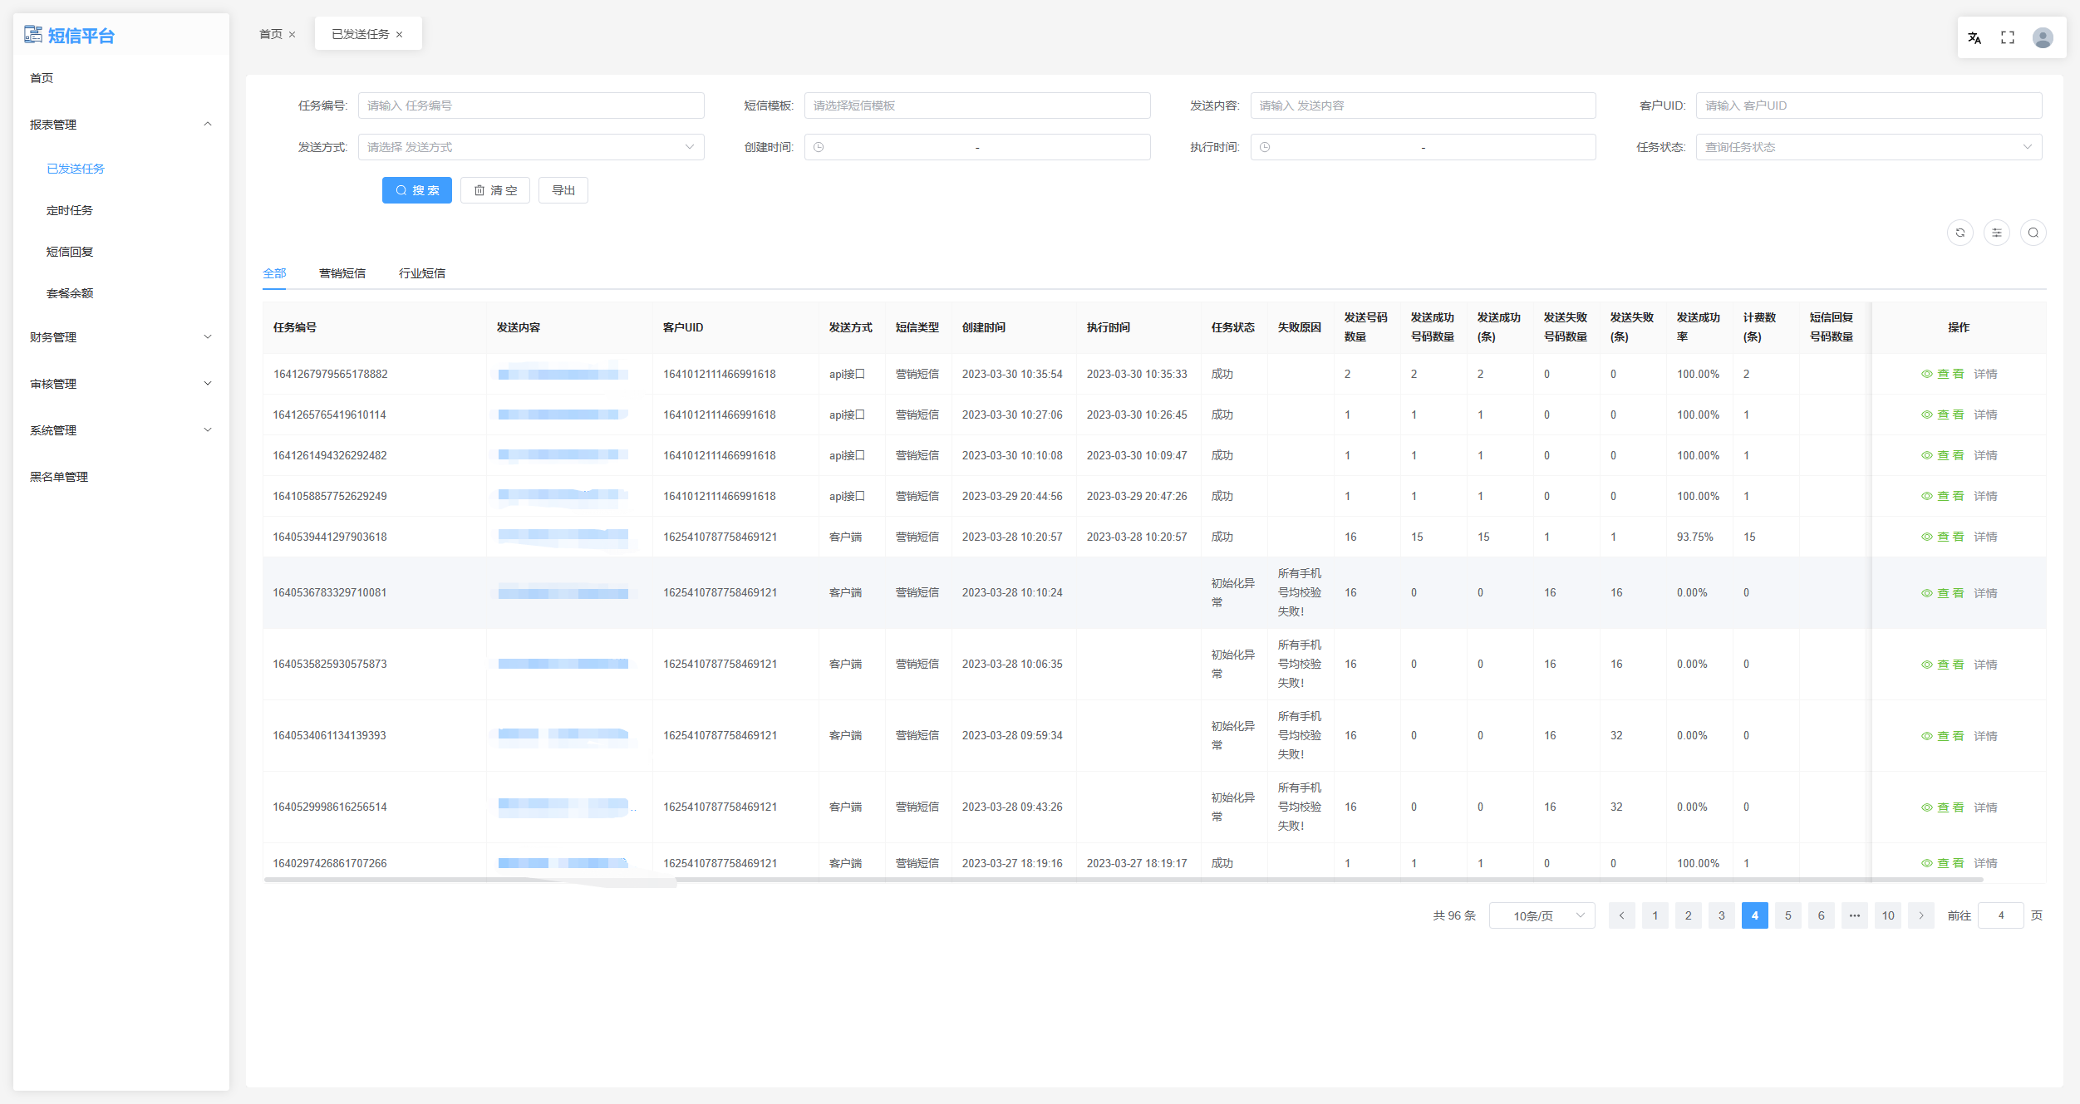Click the 客户UID input field
The height and width of the screenshot is (1104, 2080).
(x=1869, y=105)
